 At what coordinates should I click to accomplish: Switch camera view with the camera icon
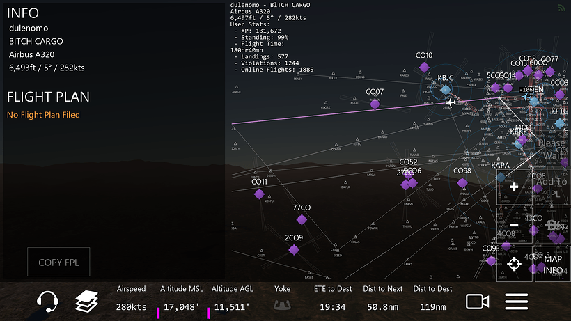[478, 302]
